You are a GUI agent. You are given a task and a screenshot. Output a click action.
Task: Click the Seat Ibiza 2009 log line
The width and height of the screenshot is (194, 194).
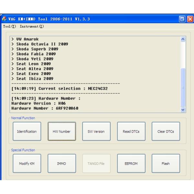pyautogui.click(x=32, y=79)
